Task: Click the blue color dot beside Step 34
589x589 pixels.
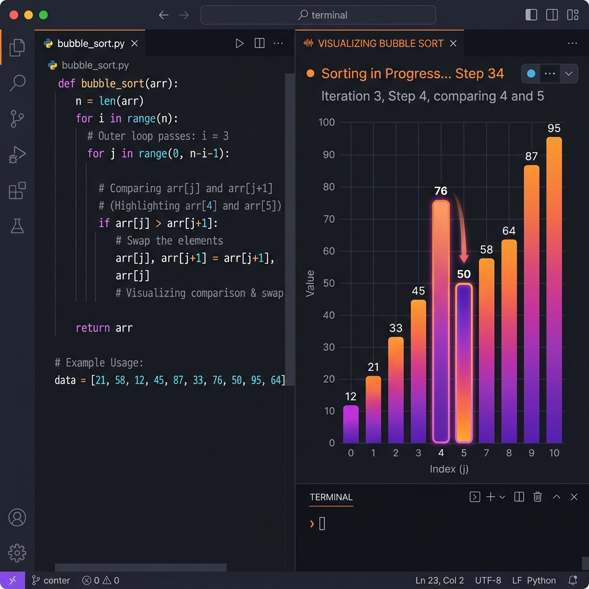Action: pos(531,74)
